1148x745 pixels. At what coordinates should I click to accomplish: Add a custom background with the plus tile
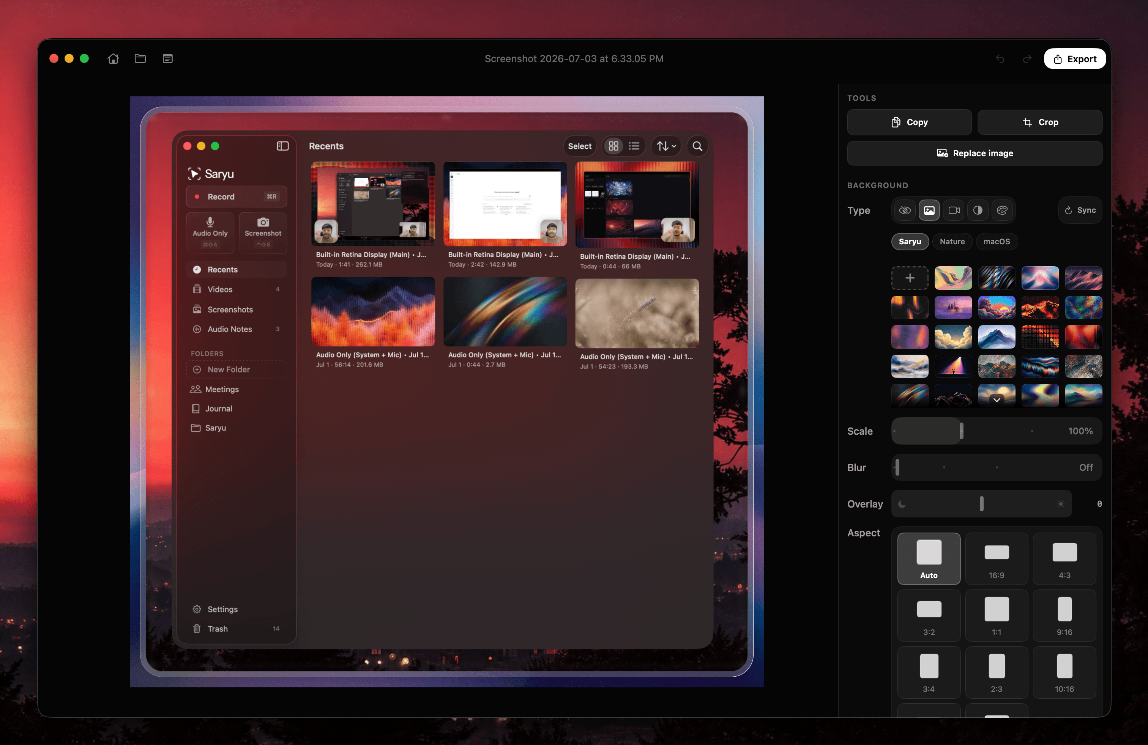click(909, 278)
